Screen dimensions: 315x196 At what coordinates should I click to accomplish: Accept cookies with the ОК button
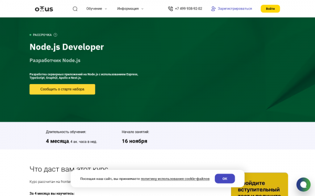(x=225, y=179)
